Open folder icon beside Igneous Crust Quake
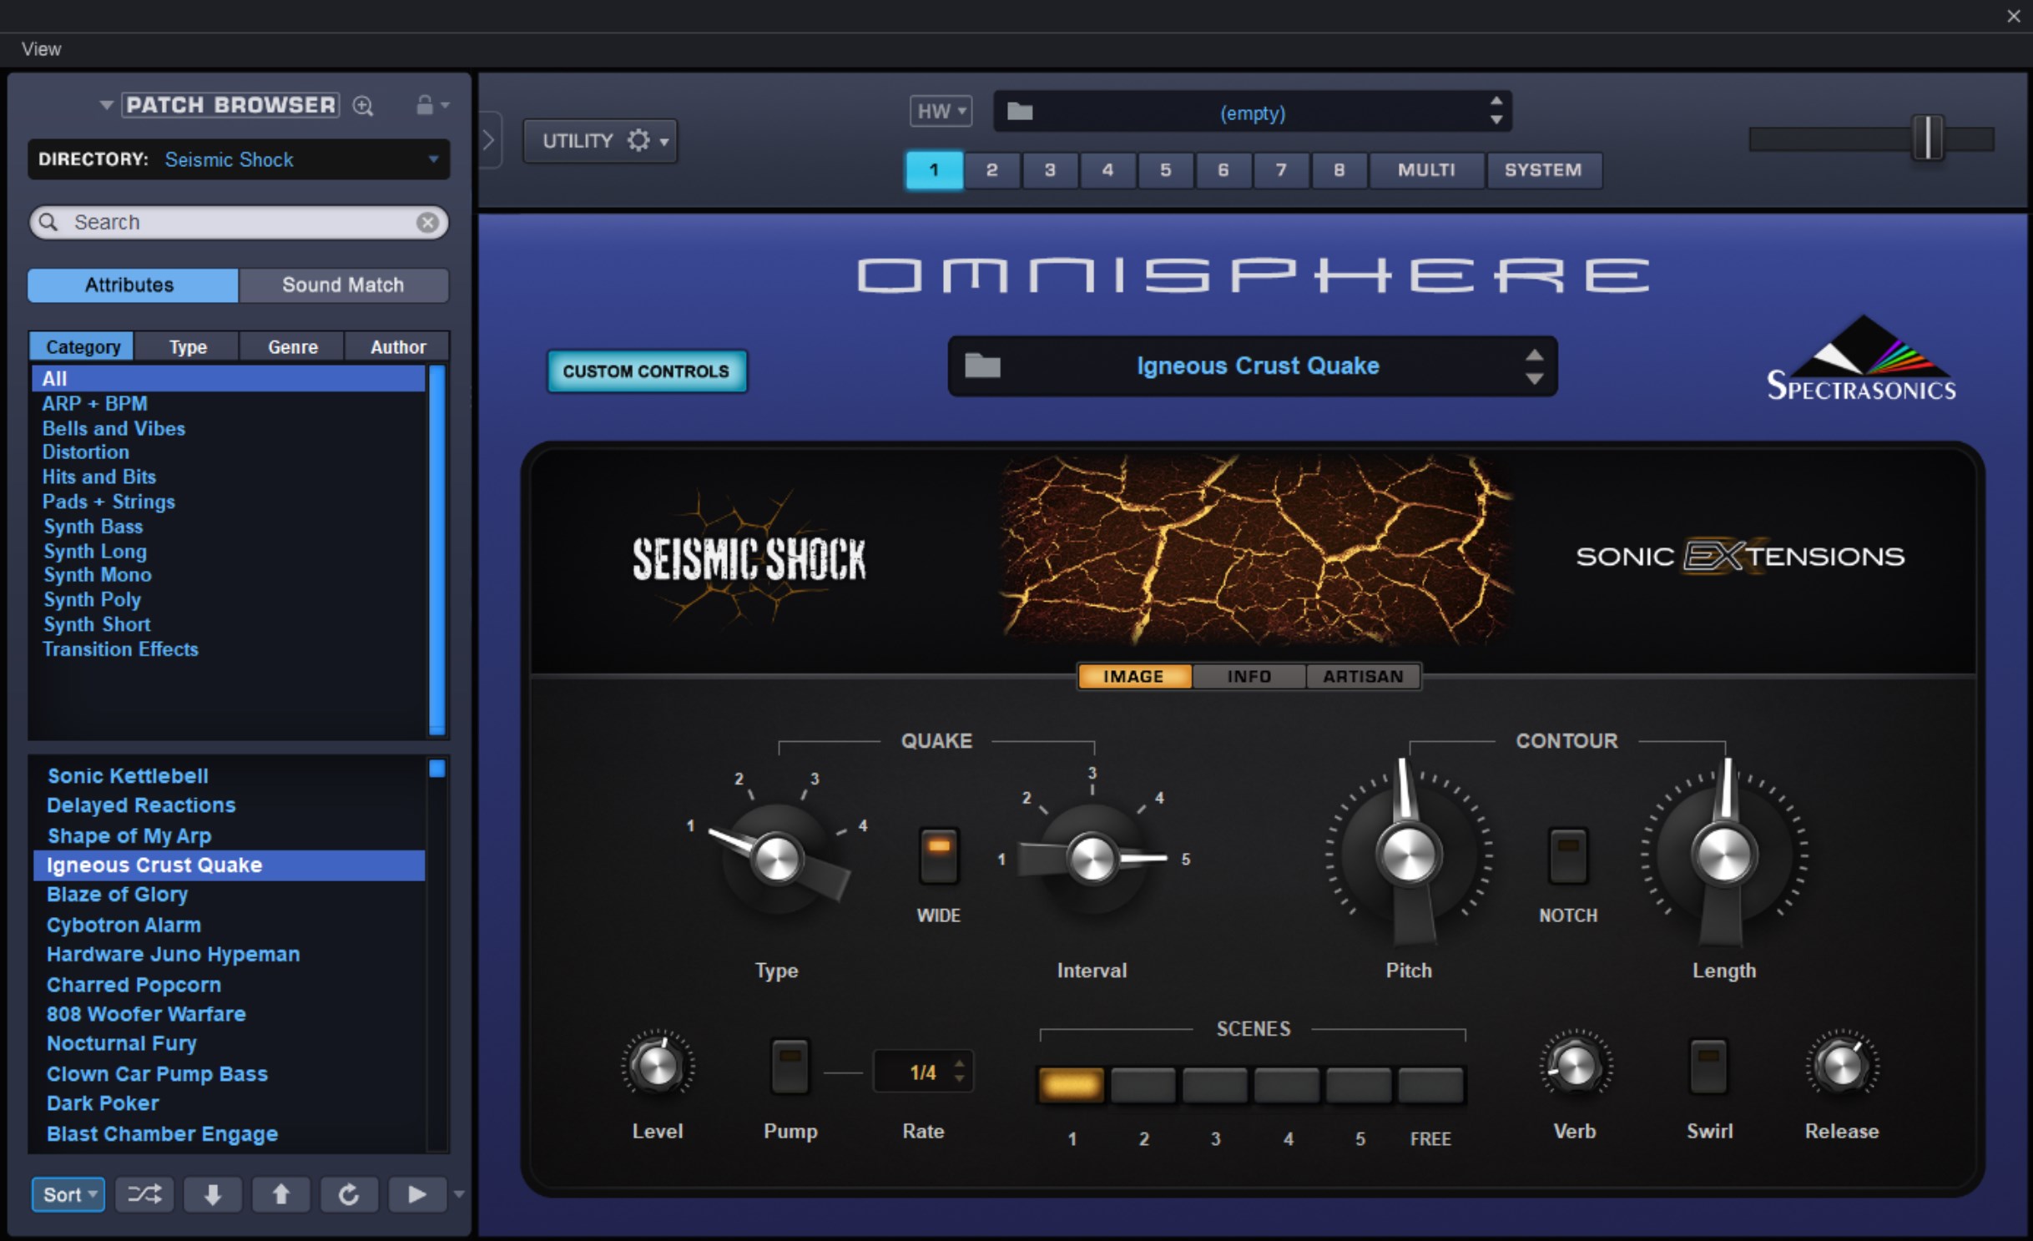 pos(982,366)
